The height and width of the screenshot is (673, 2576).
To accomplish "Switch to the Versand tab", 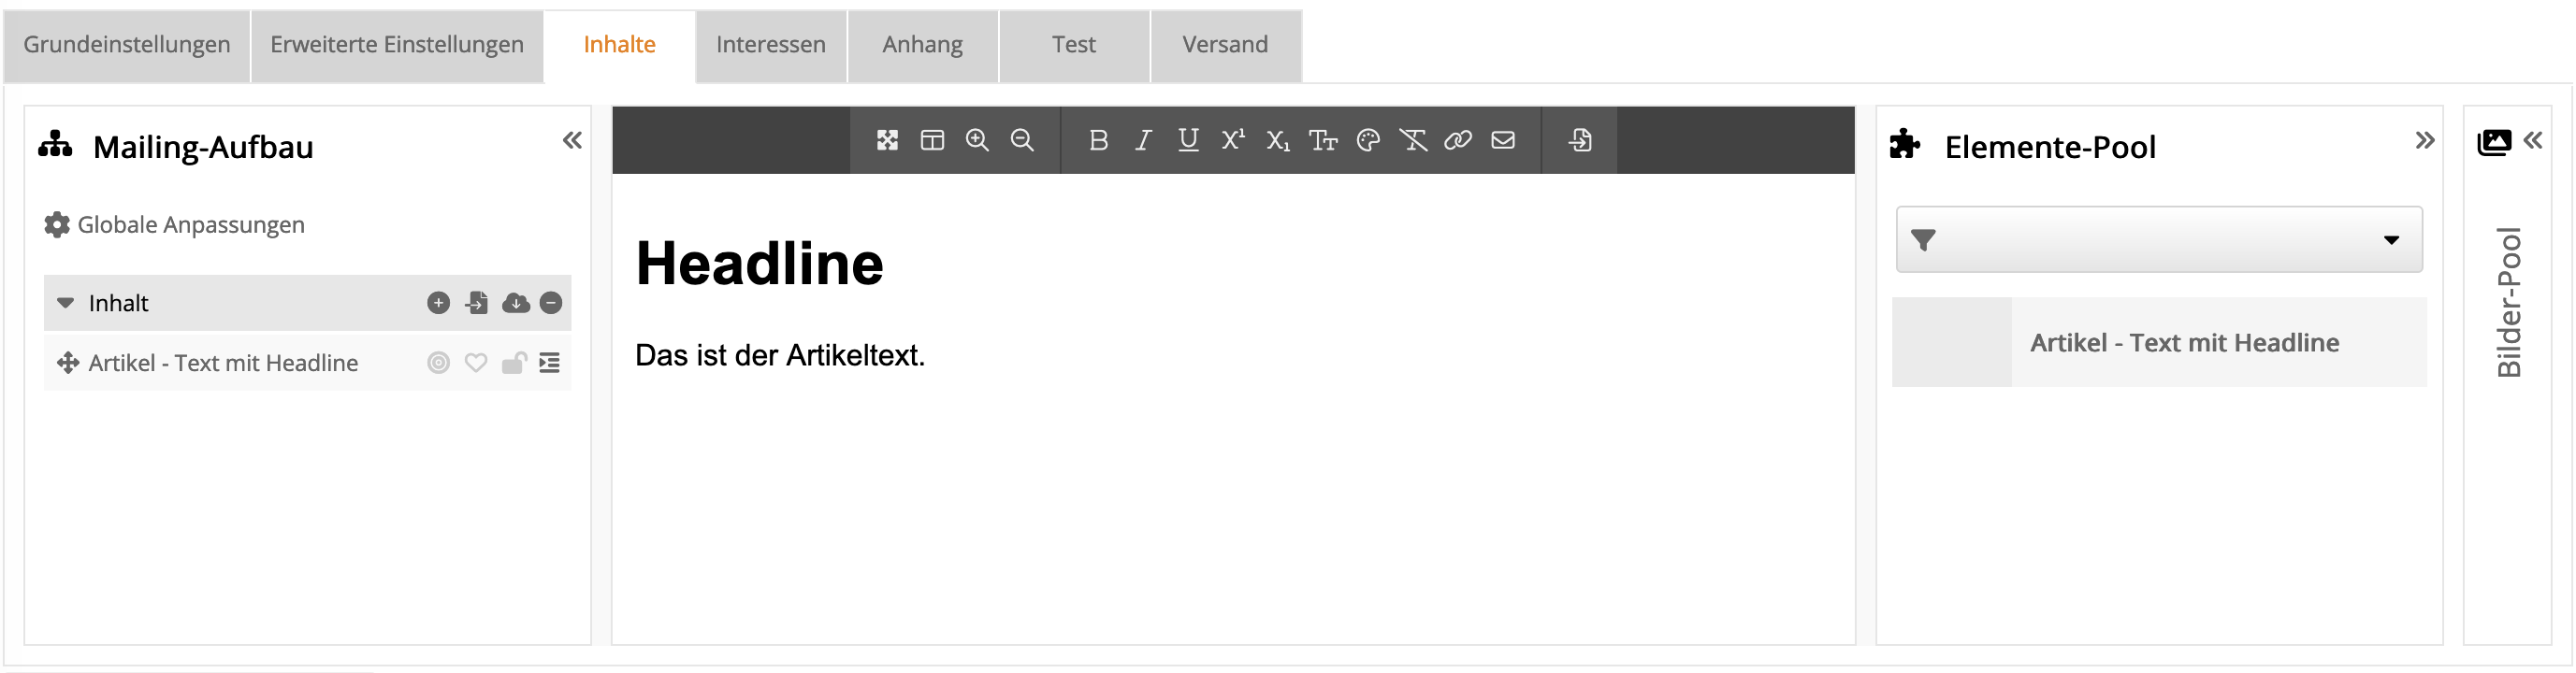I will [1224, 45].
